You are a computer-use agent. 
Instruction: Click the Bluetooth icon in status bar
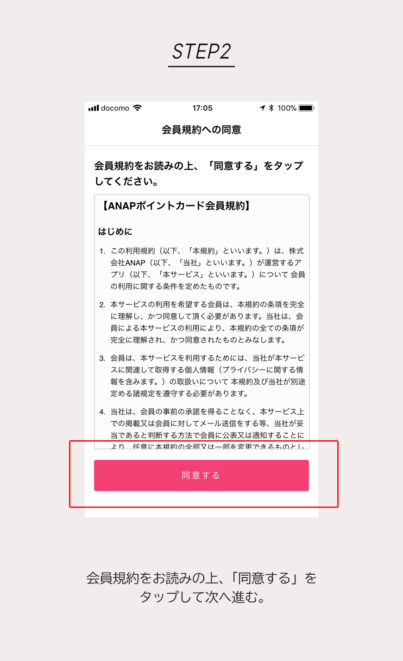click(271, 108)
